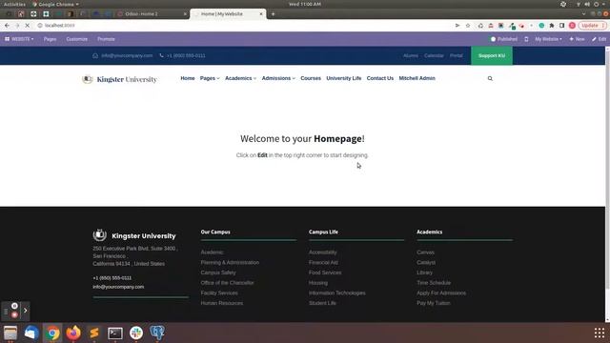The height and width of the screenshot is (343, 610).
Task: Click Activities in the top bar
Action: click(14, 4)
